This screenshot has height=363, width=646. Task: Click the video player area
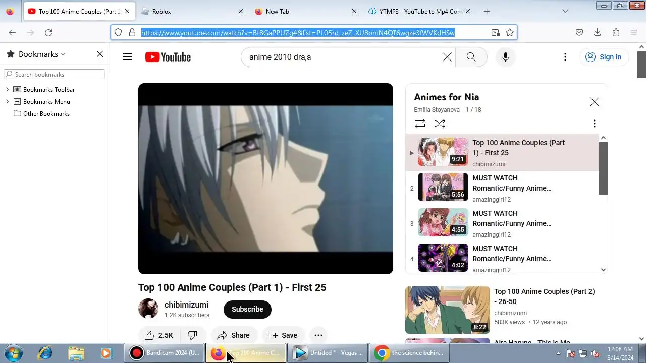(265, 178)
